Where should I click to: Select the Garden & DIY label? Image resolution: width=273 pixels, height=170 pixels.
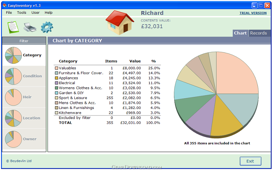(71, 93)
